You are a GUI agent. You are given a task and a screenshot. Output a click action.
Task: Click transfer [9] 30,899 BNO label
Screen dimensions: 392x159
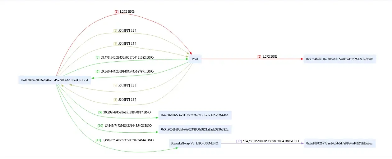[x=124, y=112]
